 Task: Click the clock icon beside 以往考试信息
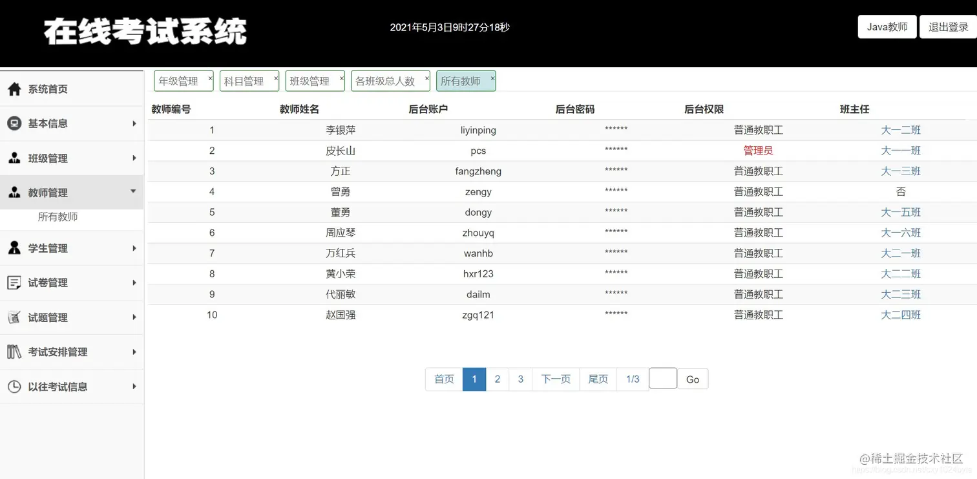pos(14,387)
